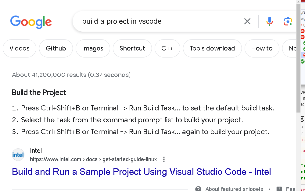Select the How to filter chip
The height and width of the screenshot is (191, 305).
(x=262, y=48)
